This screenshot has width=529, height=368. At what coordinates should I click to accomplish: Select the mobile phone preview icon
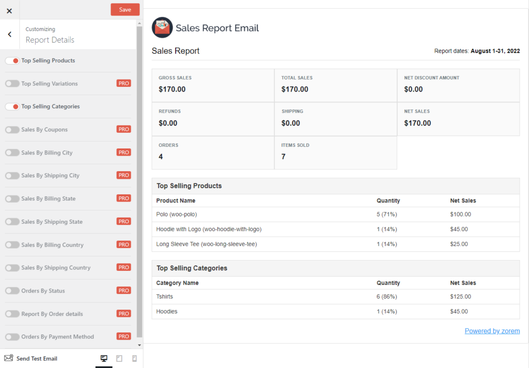tap(133, 358)
